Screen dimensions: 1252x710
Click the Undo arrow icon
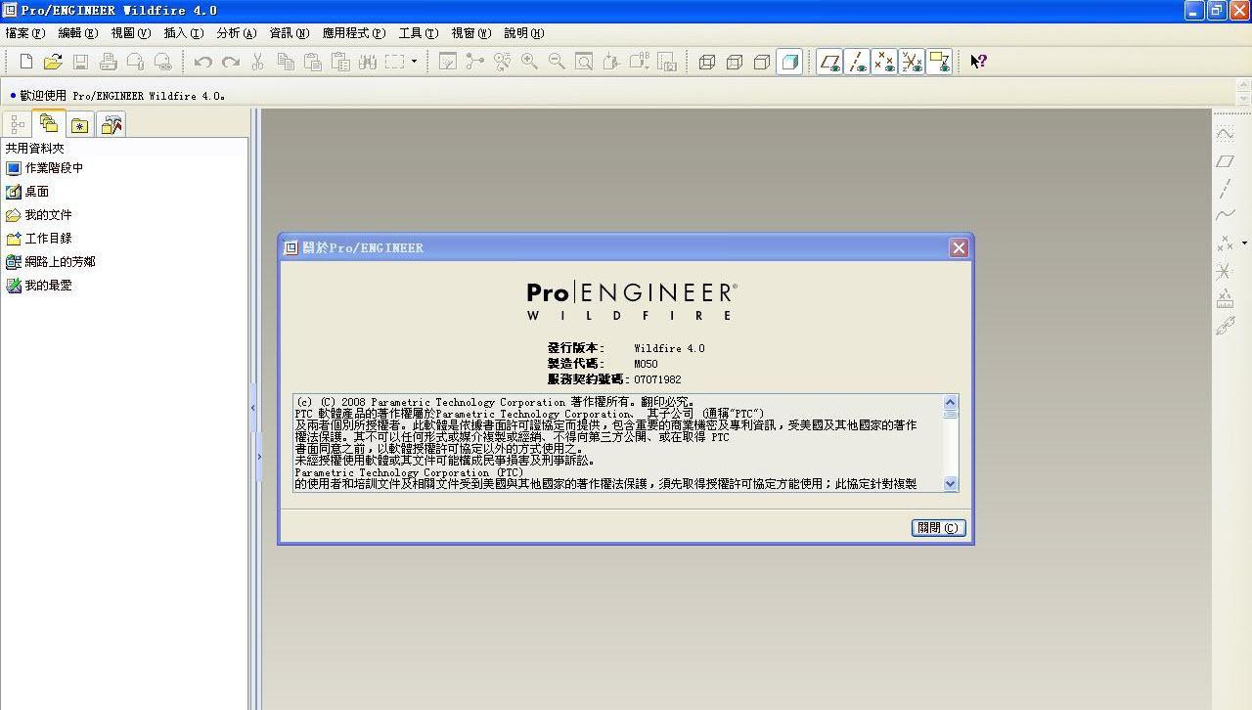tap(203, 62)
